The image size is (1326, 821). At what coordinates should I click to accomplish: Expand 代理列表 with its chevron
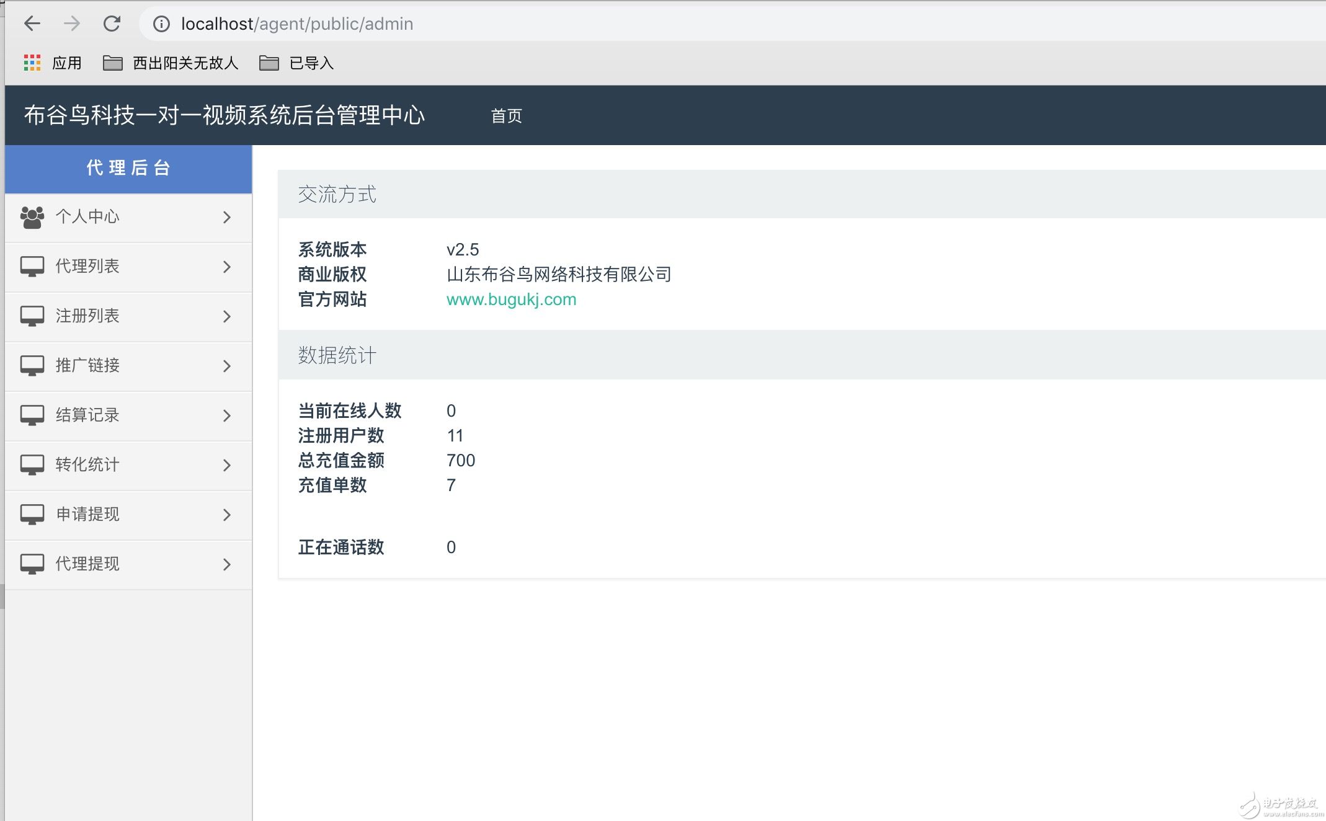click(227, 267)
